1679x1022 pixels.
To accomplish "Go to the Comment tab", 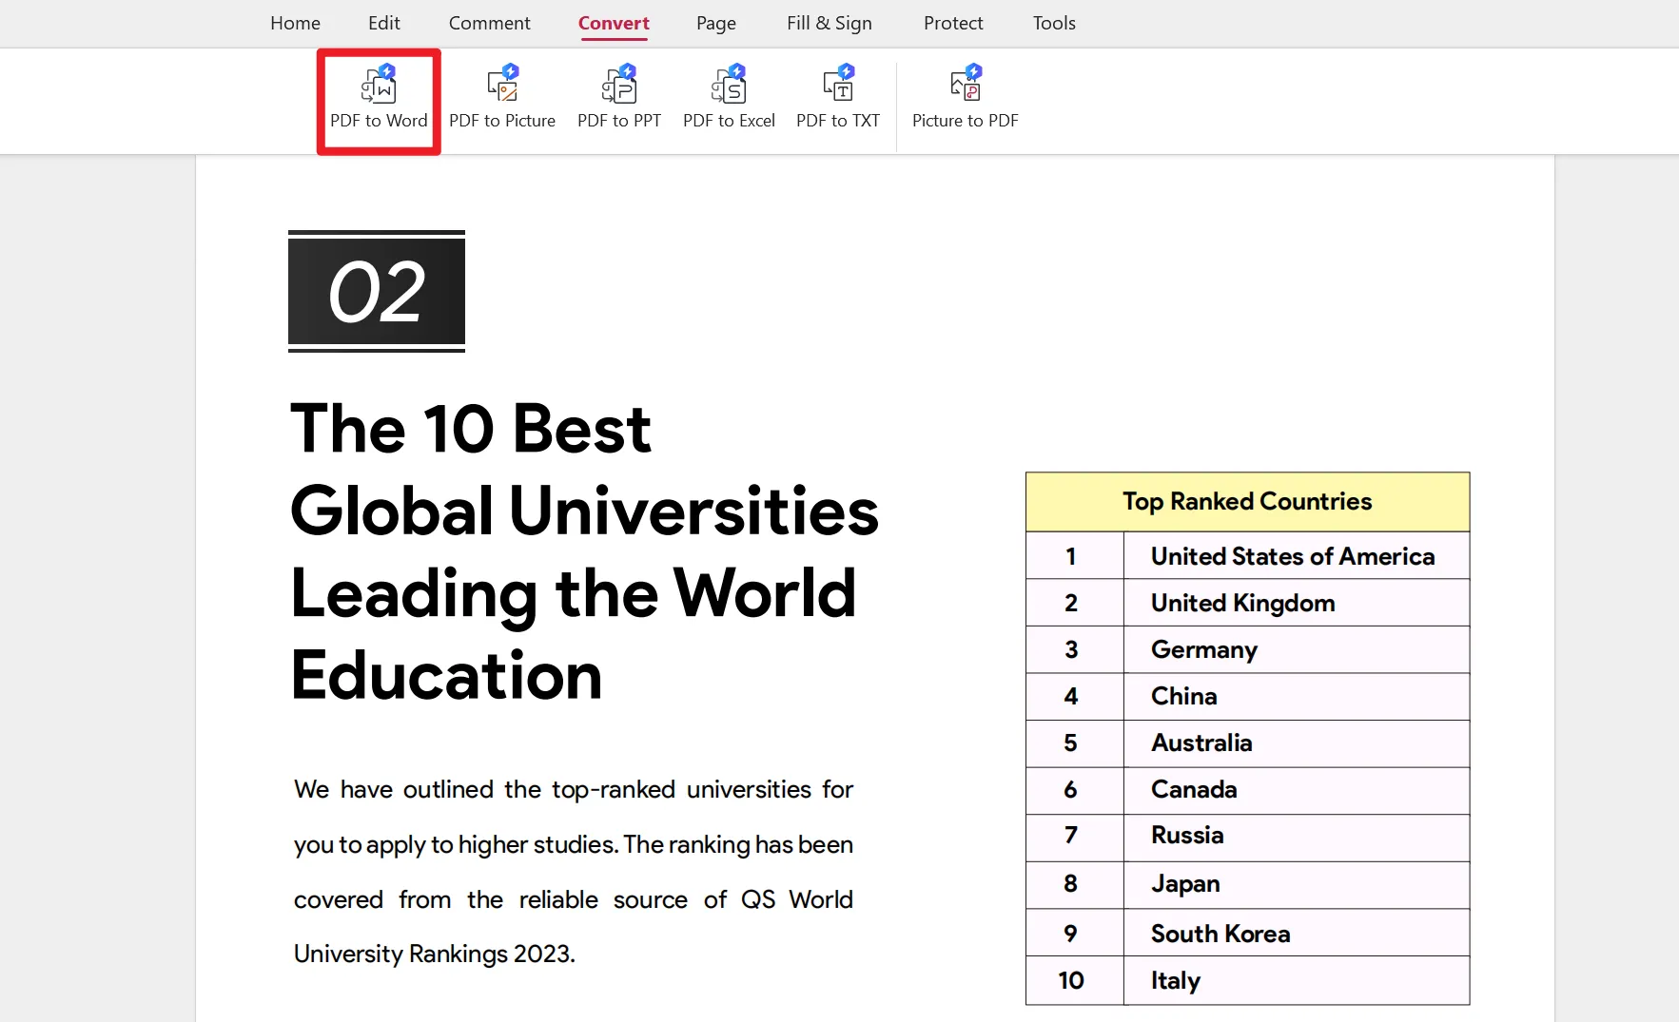I will [489, 23].
